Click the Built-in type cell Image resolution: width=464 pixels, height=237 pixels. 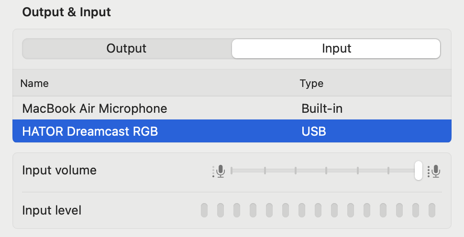[x=322, y=108]
